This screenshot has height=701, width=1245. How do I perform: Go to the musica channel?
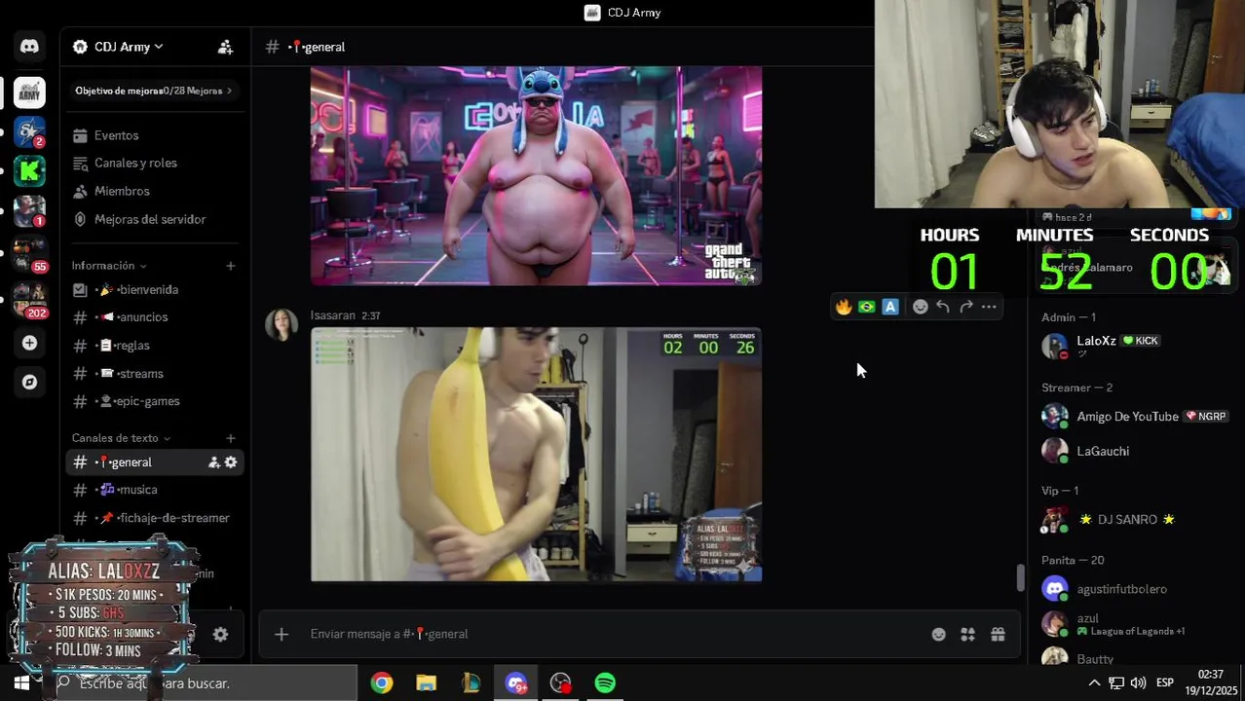tap(154, 490)
